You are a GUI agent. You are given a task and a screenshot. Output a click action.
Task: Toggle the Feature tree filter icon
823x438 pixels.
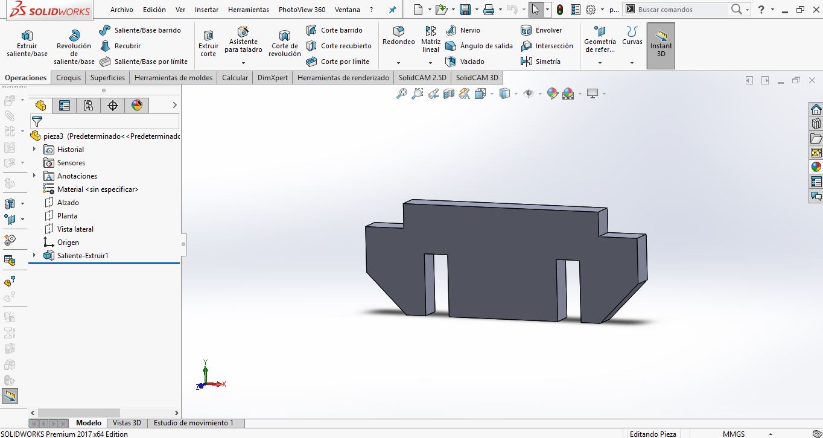point(37,121)
